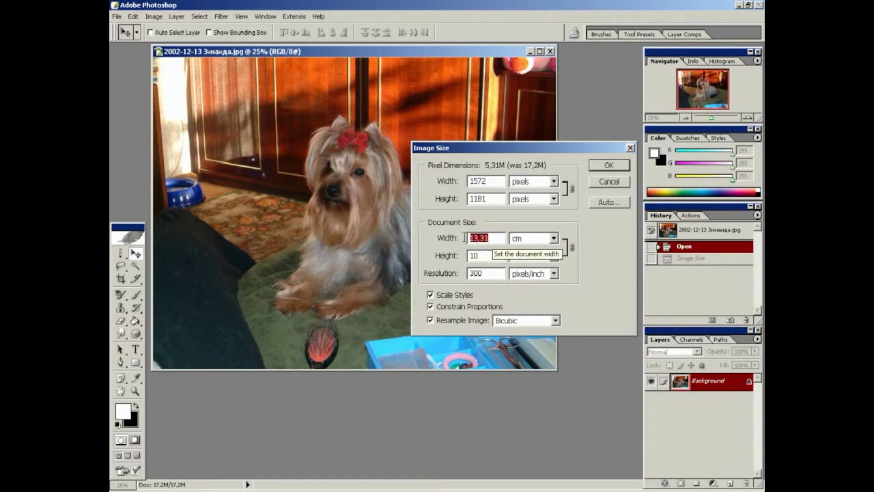This screenshot has width=874, height=492.
Task: Enable Show Bounding Box option
Action: [208, 33]
